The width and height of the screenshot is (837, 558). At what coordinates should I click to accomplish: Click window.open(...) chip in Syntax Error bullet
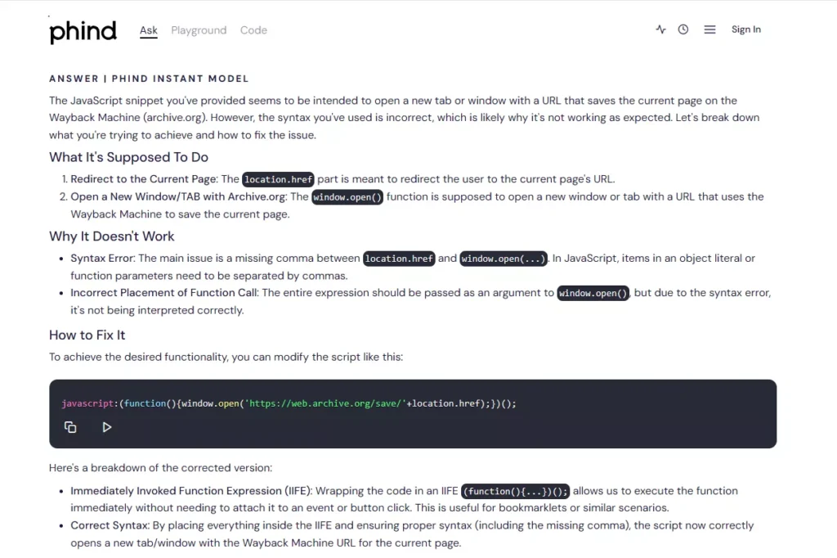pyautogui.click(x=503, y=259)
